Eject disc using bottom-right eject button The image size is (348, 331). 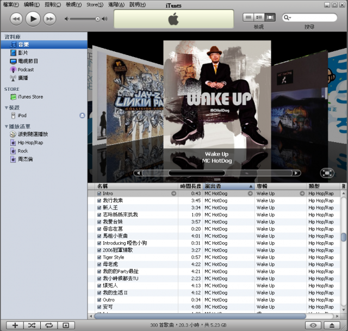(x=332, y=326)
